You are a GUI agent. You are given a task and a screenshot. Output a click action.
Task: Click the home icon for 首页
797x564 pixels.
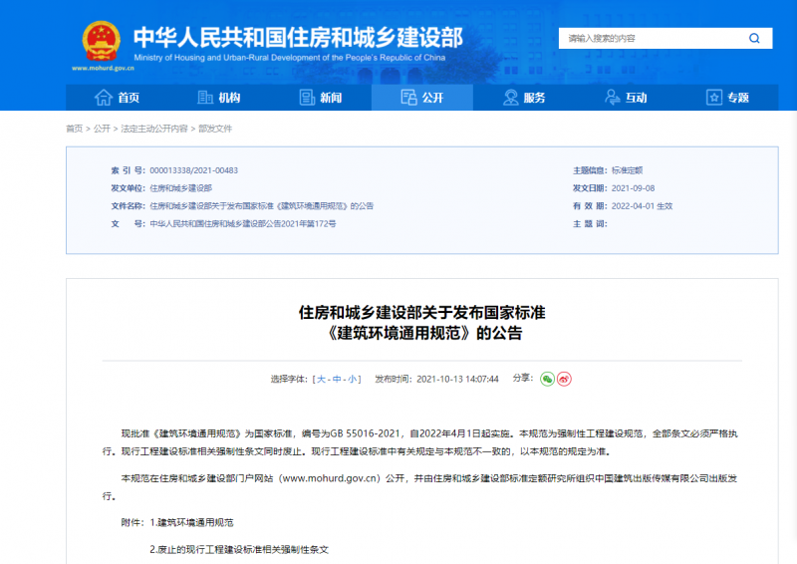tap(103, 98)
